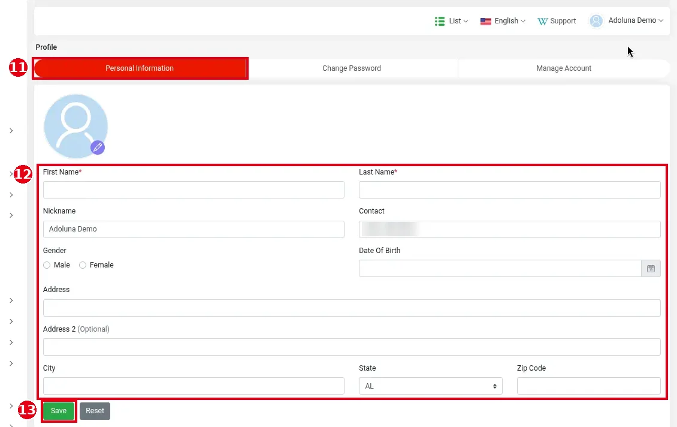Click the large profile picture placeholder

click(x=75, y=126)
